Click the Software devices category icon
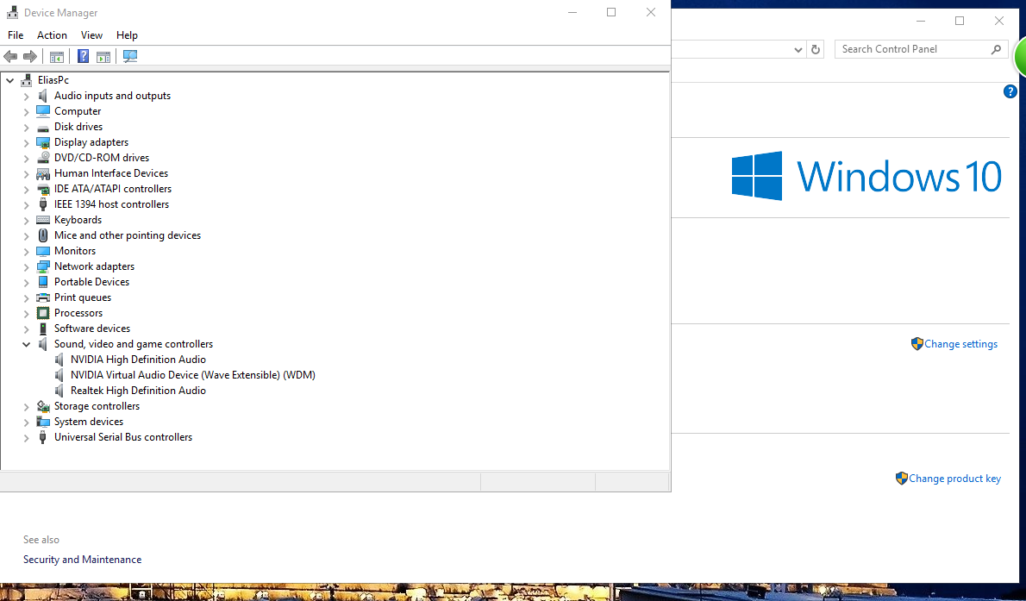The height and width of the screenshot is (601, 1026). (43, 329)
